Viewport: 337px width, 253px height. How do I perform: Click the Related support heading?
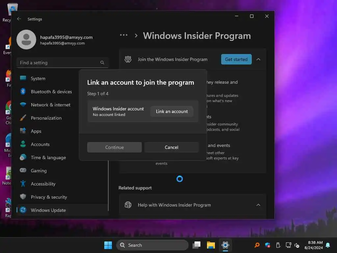click(x=135, y=188)
